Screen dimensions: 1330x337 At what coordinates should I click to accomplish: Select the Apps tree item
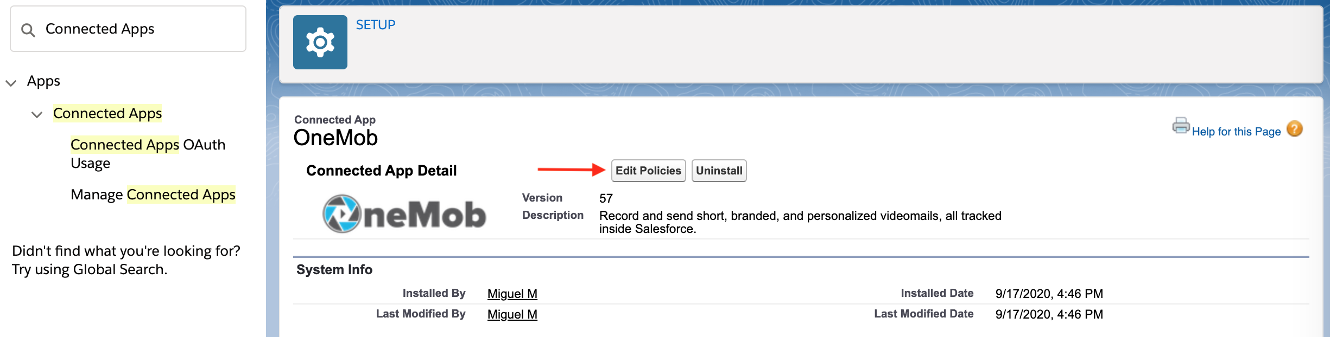[x=43, y=81]
